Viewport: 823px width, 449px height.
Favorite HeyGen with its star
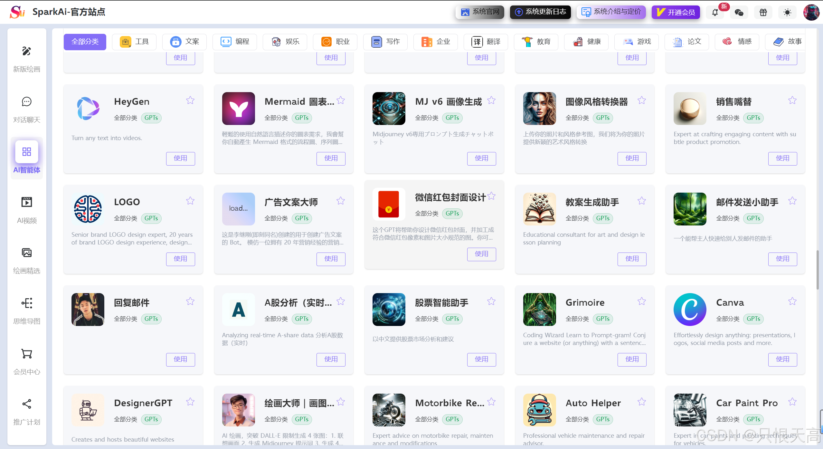190,100
